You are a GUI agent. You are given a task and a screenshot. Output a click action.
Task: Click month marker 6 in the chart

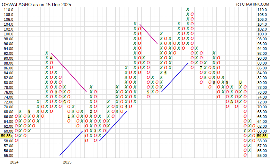click(x=166, y=73)
